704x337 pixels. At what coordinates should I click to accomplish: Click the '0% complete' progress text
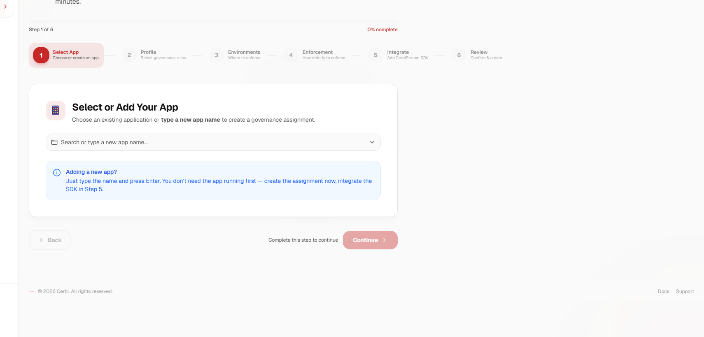(x=382, y=30)
